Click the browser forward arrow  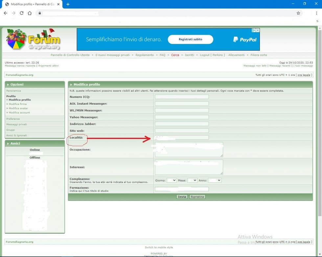(x=13, y=13)
